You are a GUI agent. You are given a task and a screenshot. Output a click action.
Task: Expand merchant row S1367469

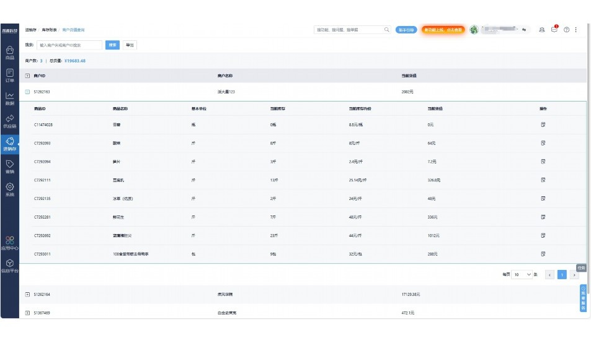(x=27, y=313)
